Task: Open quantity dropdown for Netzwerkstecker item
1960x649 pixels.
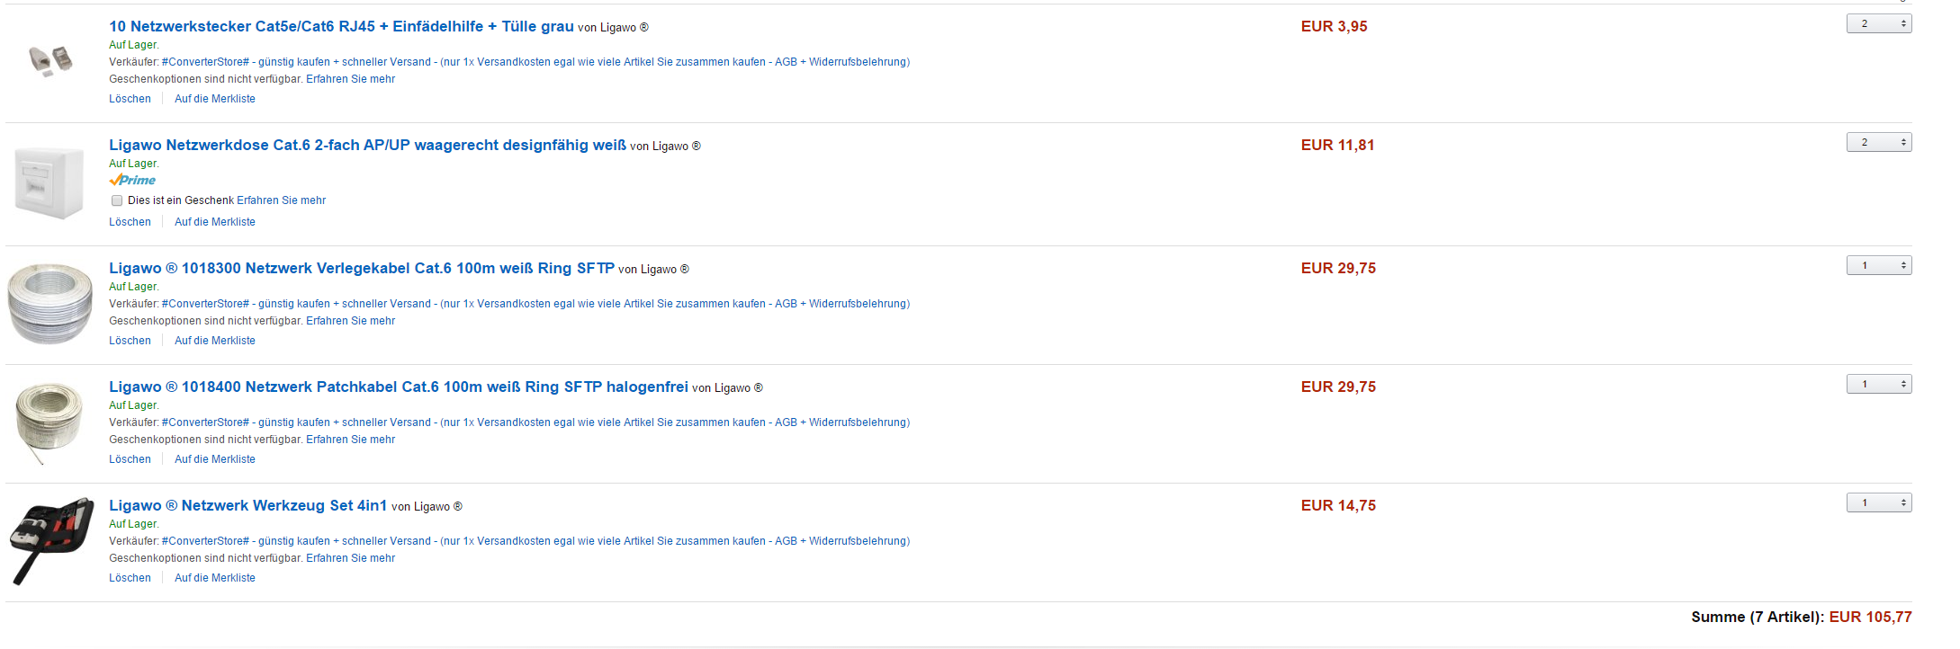Action: click(x=1879, y=23)
